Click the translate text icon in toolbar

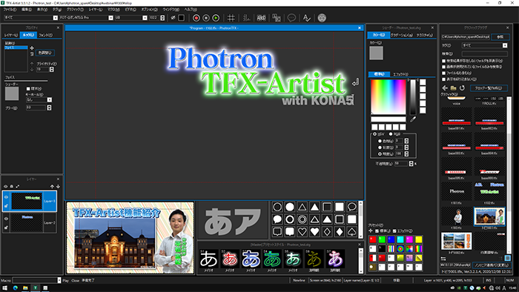(277, 18)
